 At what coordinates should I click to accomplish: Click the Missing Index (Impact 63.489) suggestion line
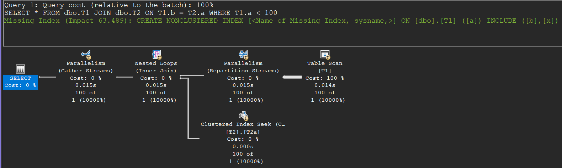pyautogui.click(x=281, y=21)
